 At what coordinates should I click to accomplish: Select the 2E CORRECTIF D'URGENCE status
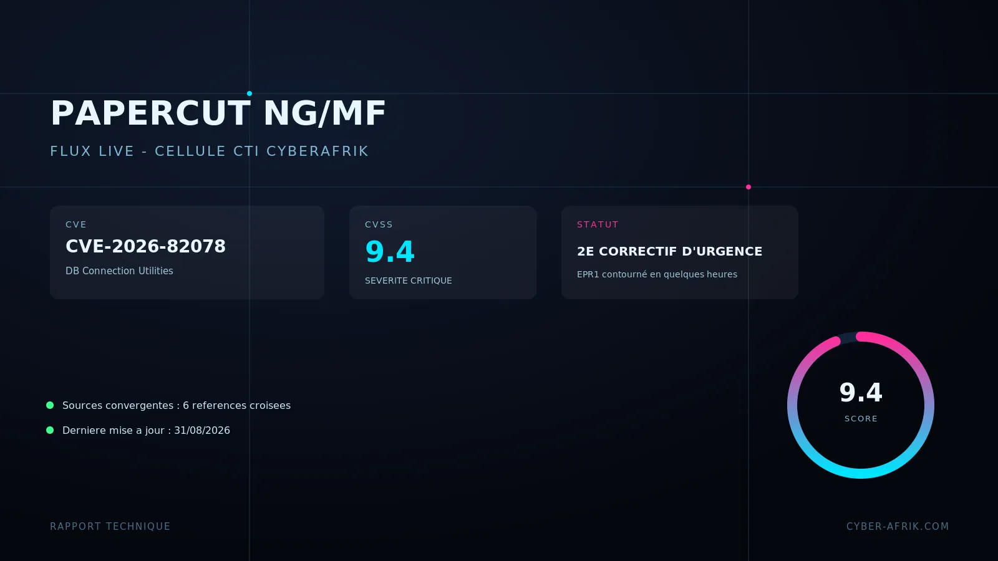[669, 251]
